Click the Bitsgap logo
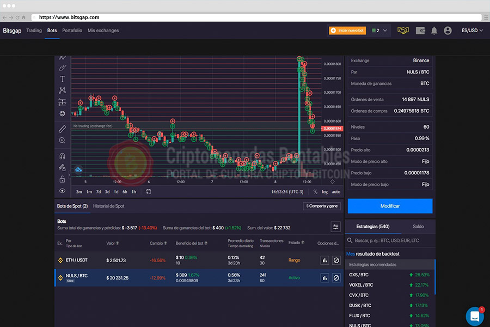This screenshot has width=490, height=327. 12,31
